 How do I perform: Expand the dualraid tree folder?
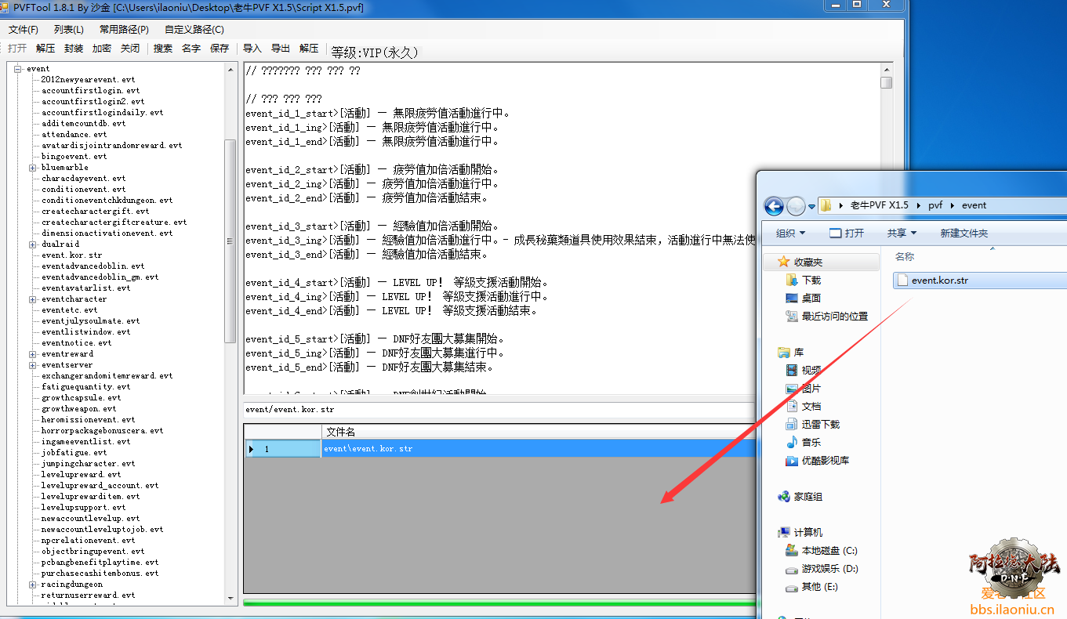33,244
